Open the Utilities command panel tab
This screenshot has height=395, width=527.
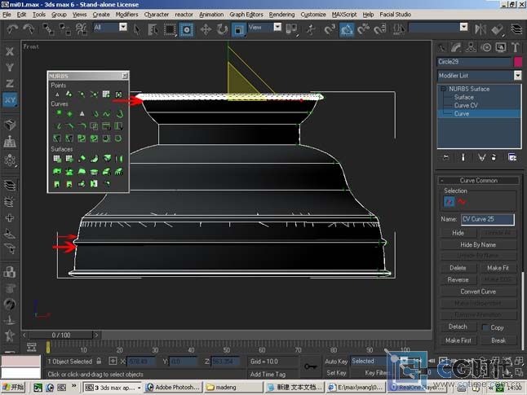(516, 48)
